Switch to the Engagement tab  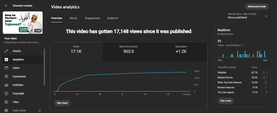(92, 18)
